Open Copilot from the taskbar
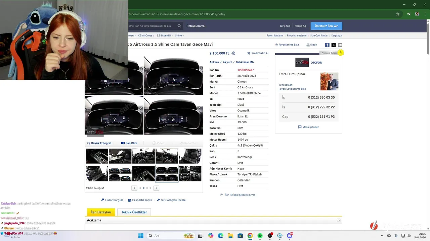This screenshot has height=241, width=430. tap(211, 236)
